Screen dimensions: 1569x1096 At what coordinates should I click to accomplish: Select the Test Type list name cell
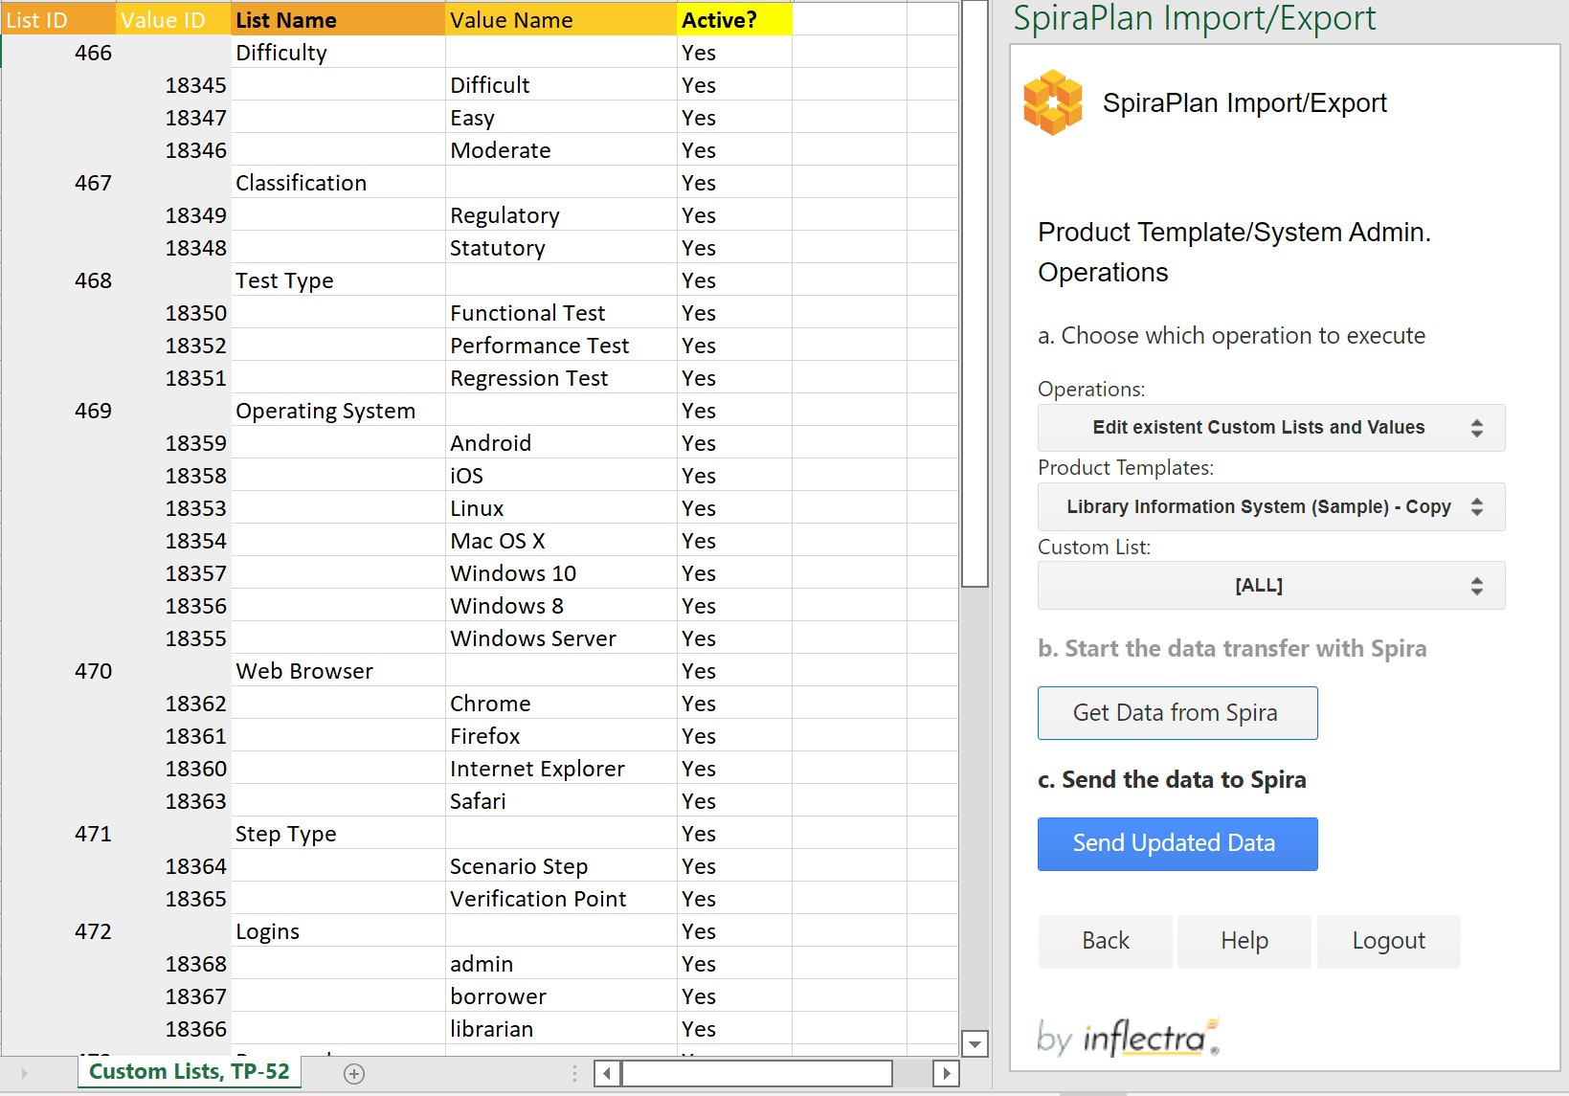coord(339,280)
